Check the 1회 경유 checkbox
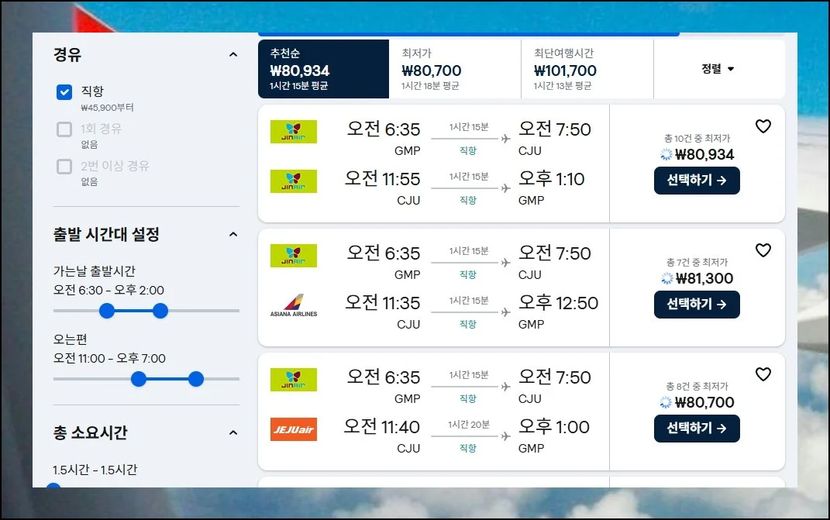Viewport: 830px width, 520px height. click(64, 129)
